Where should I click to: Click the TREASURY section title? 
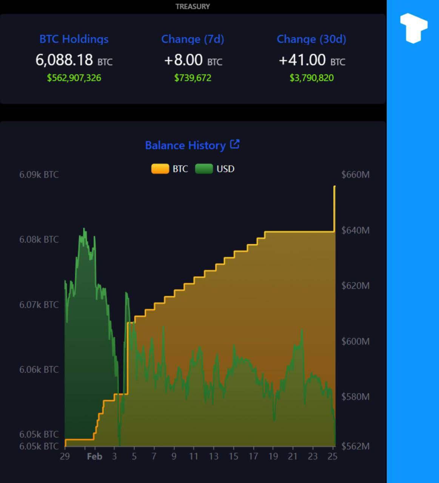tap(193, 6)
